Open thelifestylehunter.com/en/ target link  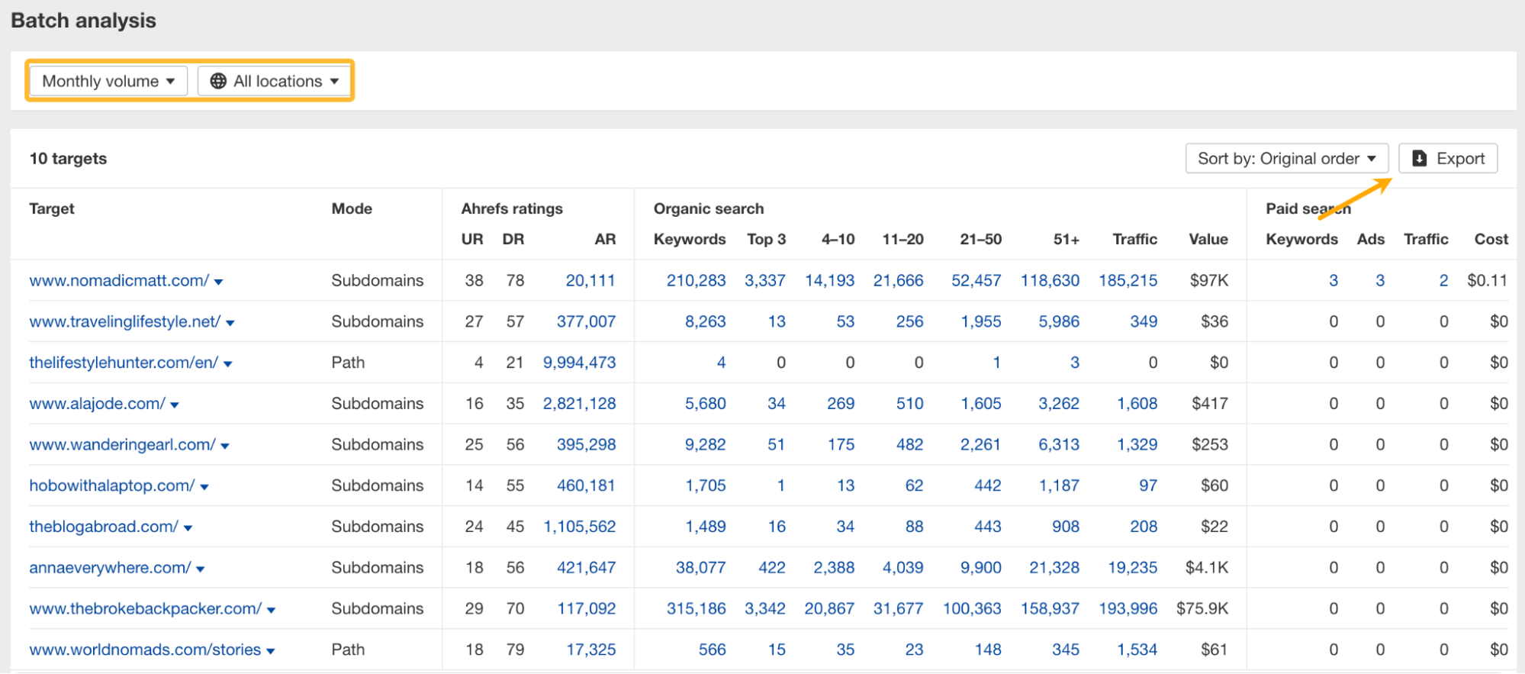(124, 363)
